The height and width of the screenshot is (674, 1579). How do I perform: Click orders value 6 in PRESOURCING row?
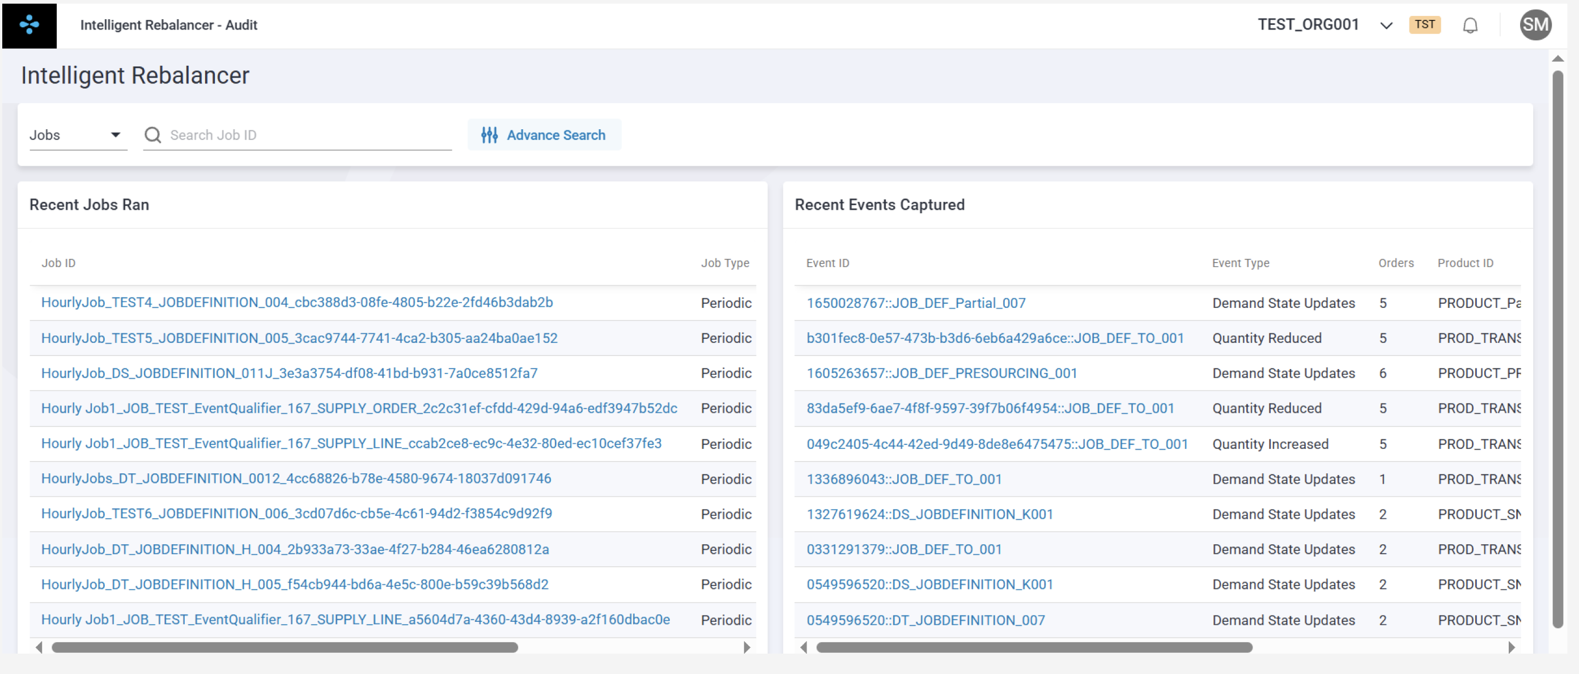tap(1382, 373)
